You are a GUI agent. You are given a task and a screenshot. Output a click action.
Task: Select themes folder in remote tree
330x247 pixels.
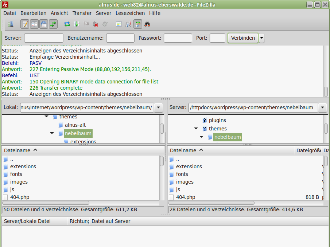(x=218, y=129)
